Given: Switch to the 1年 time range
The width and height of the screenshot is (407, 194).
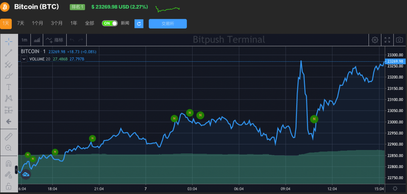Looking at the screenshot, I should coord(74,23).
